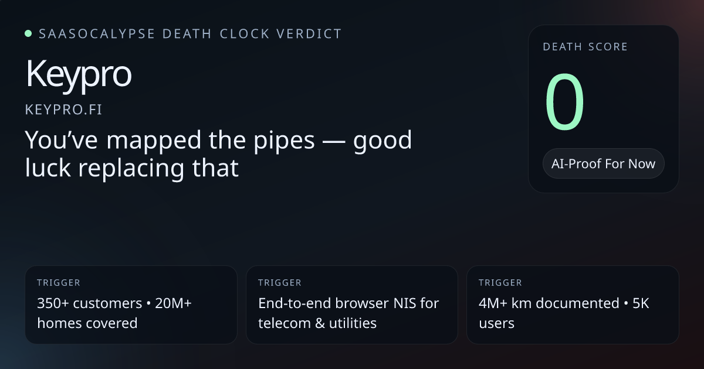Click the large green 0 score

565,102
